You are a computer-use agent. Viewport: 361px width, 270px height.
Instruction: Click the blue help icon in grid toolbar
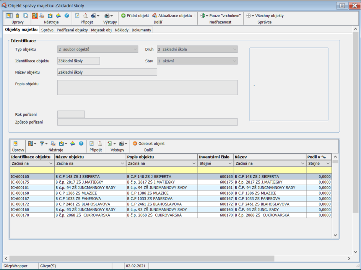click(x=81, y=143)
